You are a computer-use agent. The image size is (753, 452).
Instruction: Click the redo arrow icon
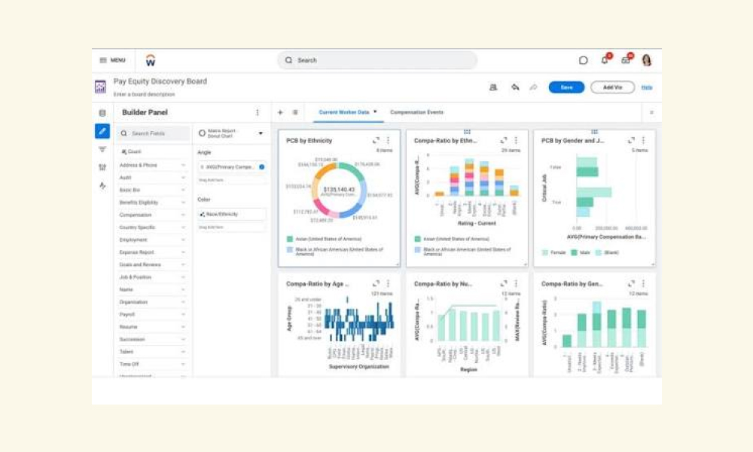point(533,87)
